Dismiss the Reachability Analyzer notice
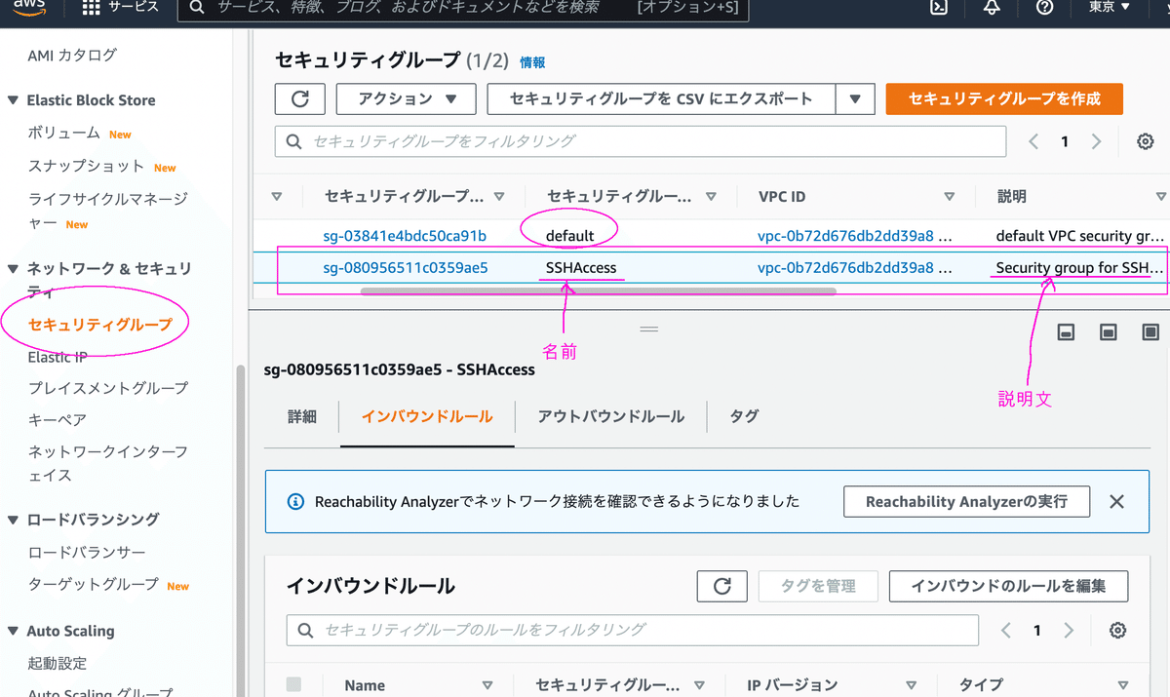 pyautogui.click(x=1117, y=501)
